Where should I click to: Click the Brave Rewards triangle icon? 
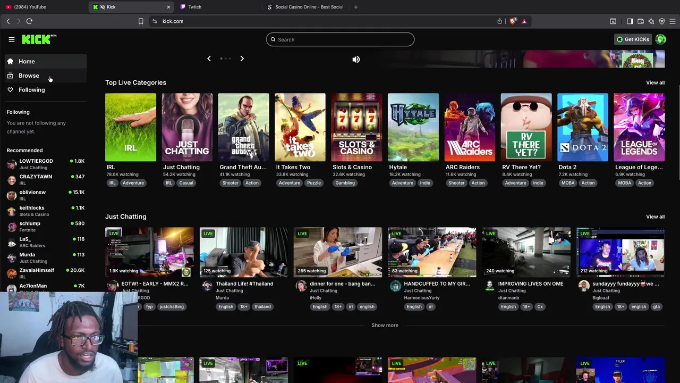524,21
